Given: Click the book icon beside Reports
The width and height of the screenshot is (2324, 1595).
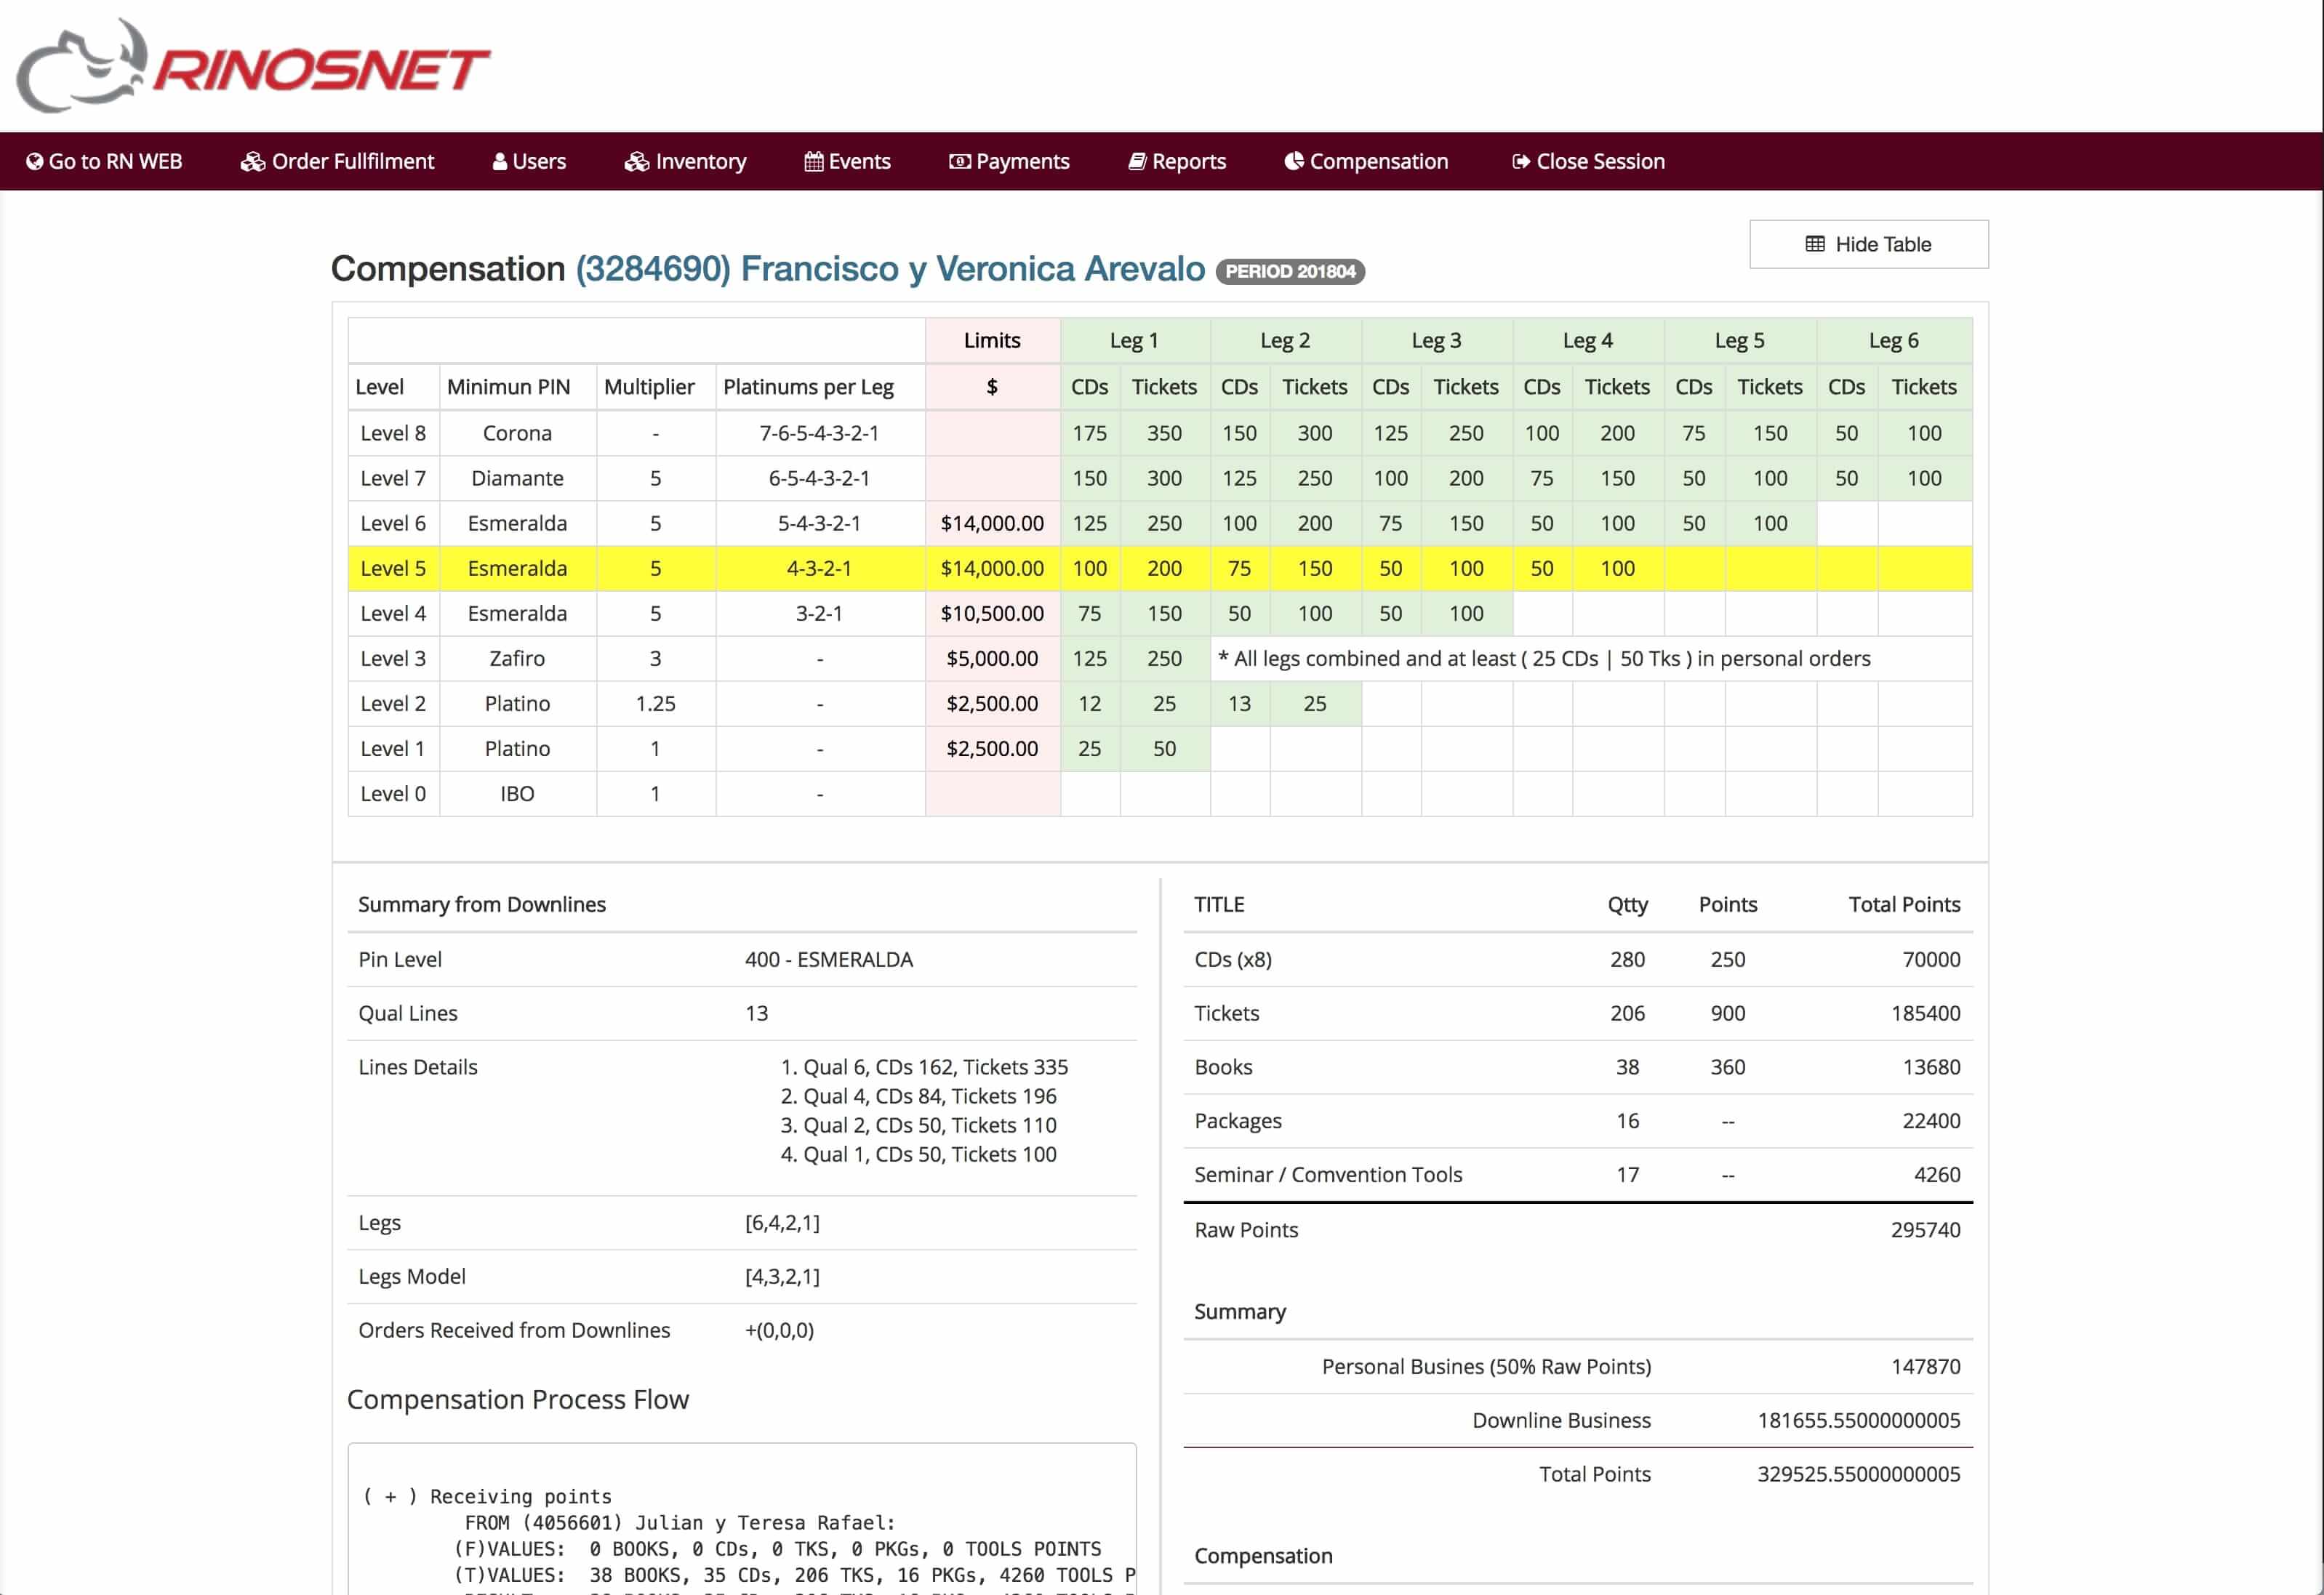Looking at the screenshot, I should (x=1137, y=161).
